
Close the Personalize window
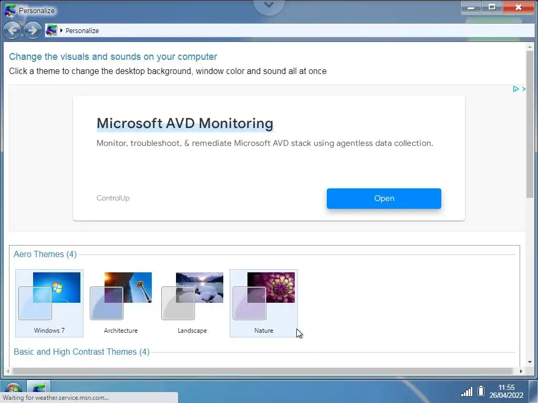pos(519,7)
